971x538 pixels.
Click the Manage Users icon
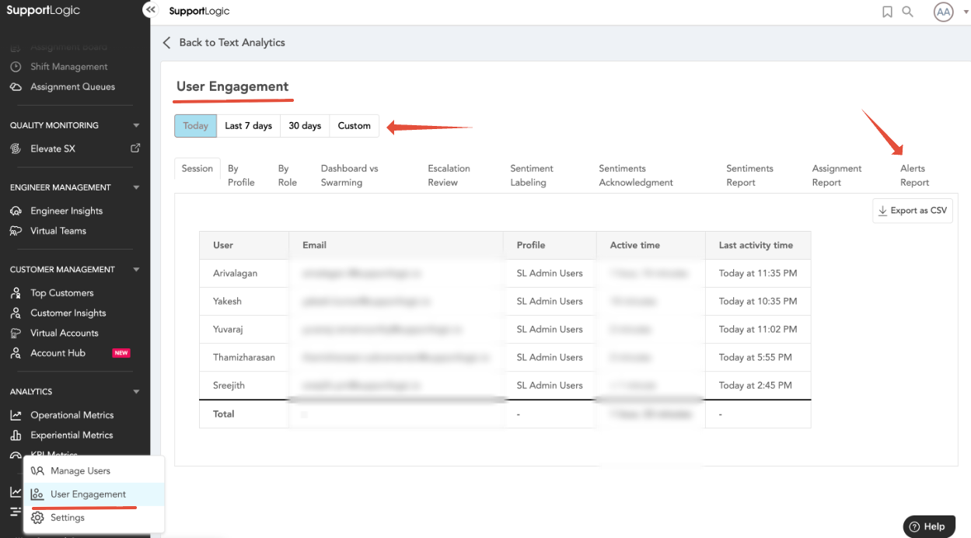37,471
